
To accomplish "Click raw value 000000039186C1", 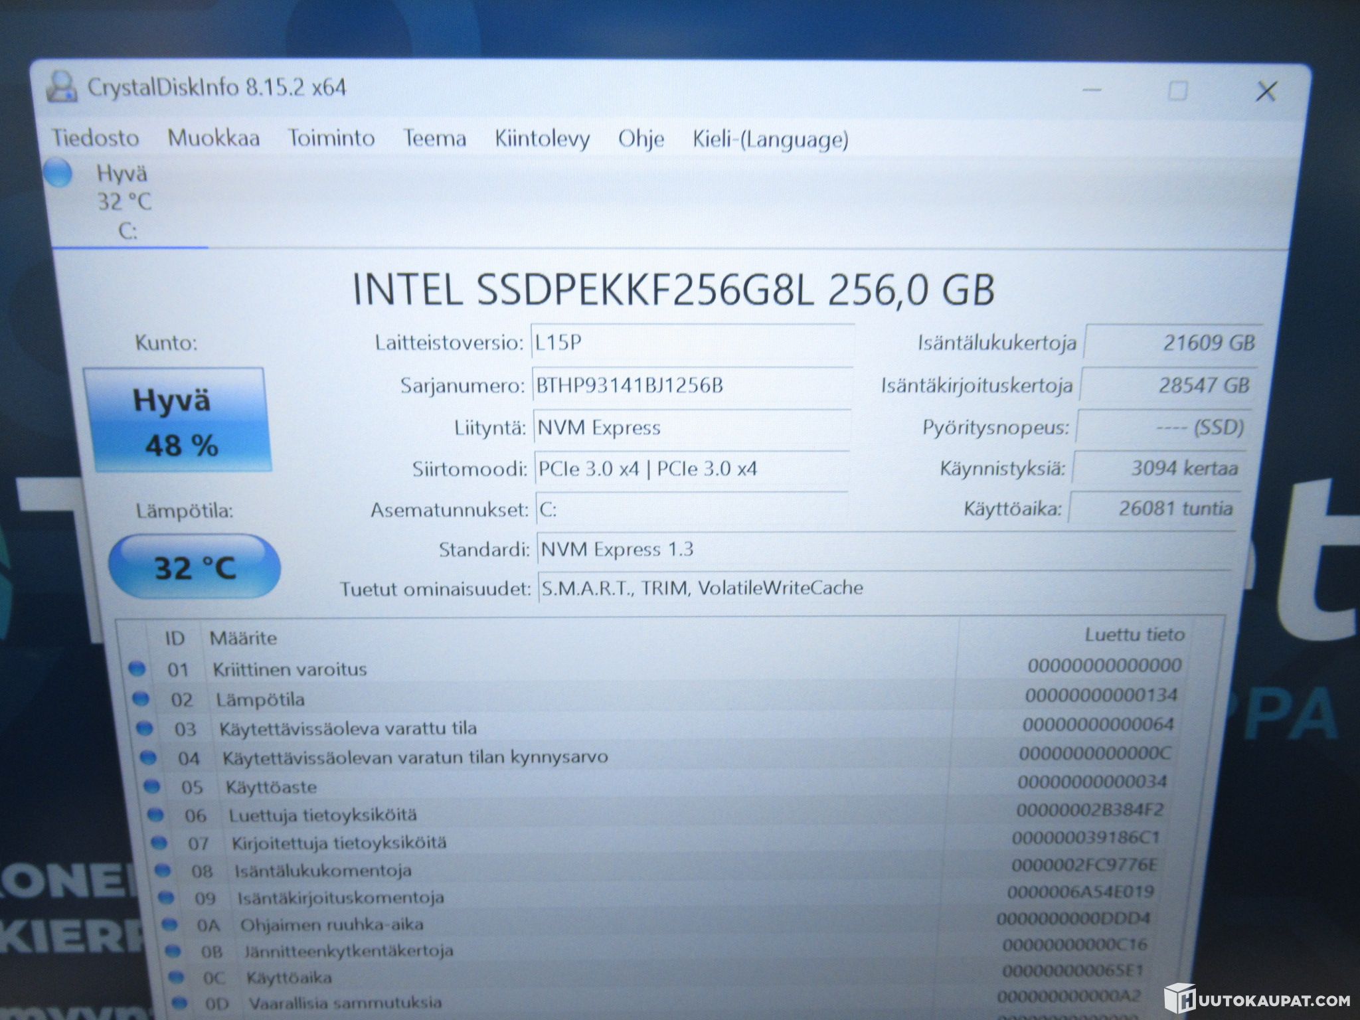I will 1086,837.
